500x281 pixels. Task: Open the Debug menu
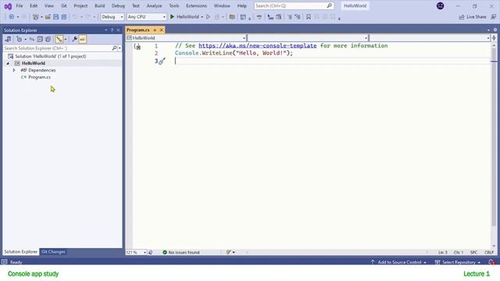pyautogui.click(x=118, y=5)
